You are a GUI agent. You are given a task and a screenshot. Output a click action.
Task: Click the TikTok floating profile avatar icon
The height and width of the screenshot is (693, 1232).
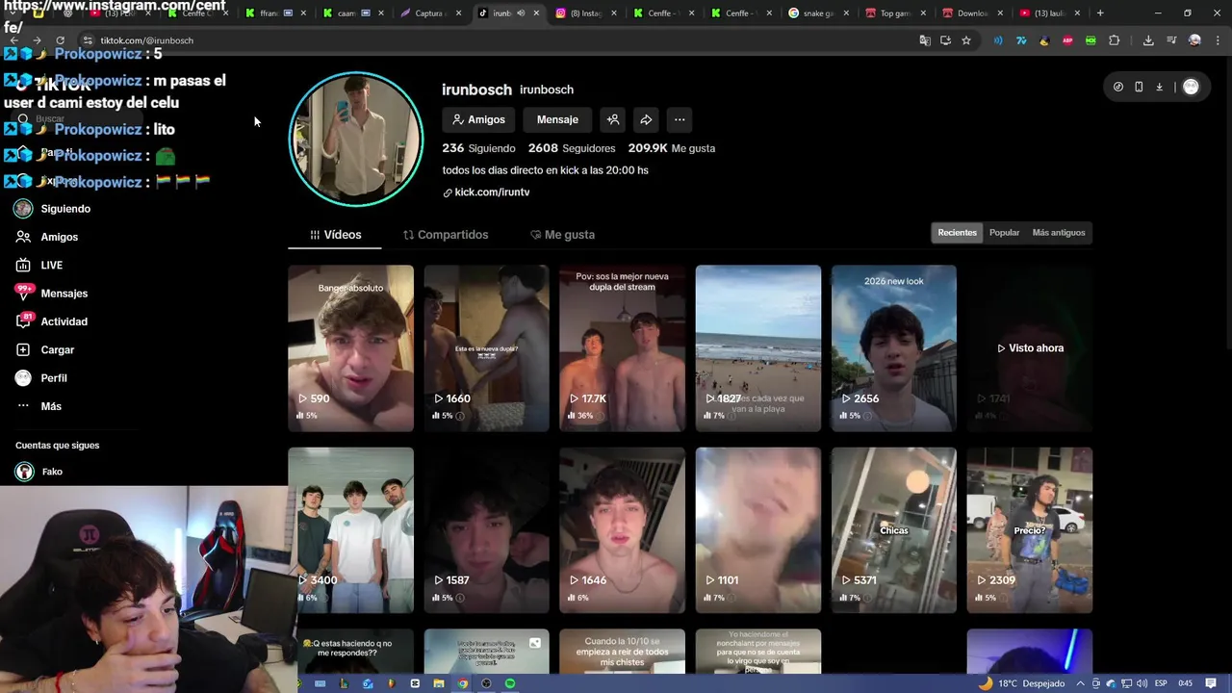click(x=1191, y=87)
